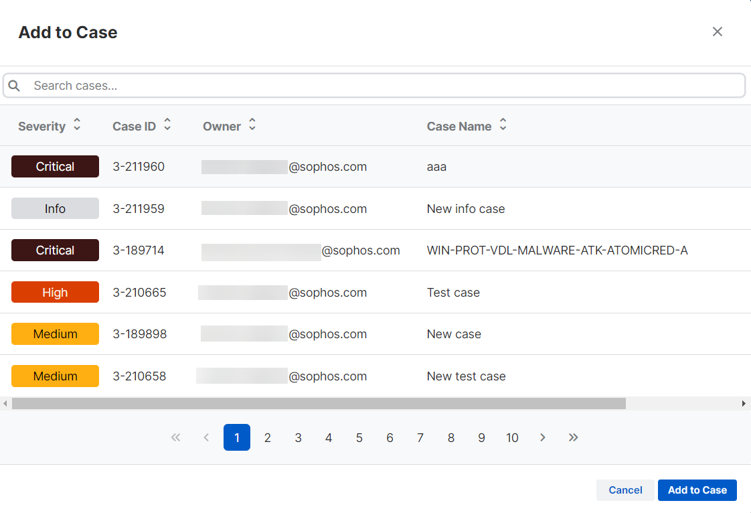
Task: Select the WIN-PROT-VDL-MALWARE-ATK-ATOMICRED-A case
Action: pos(557,250)
